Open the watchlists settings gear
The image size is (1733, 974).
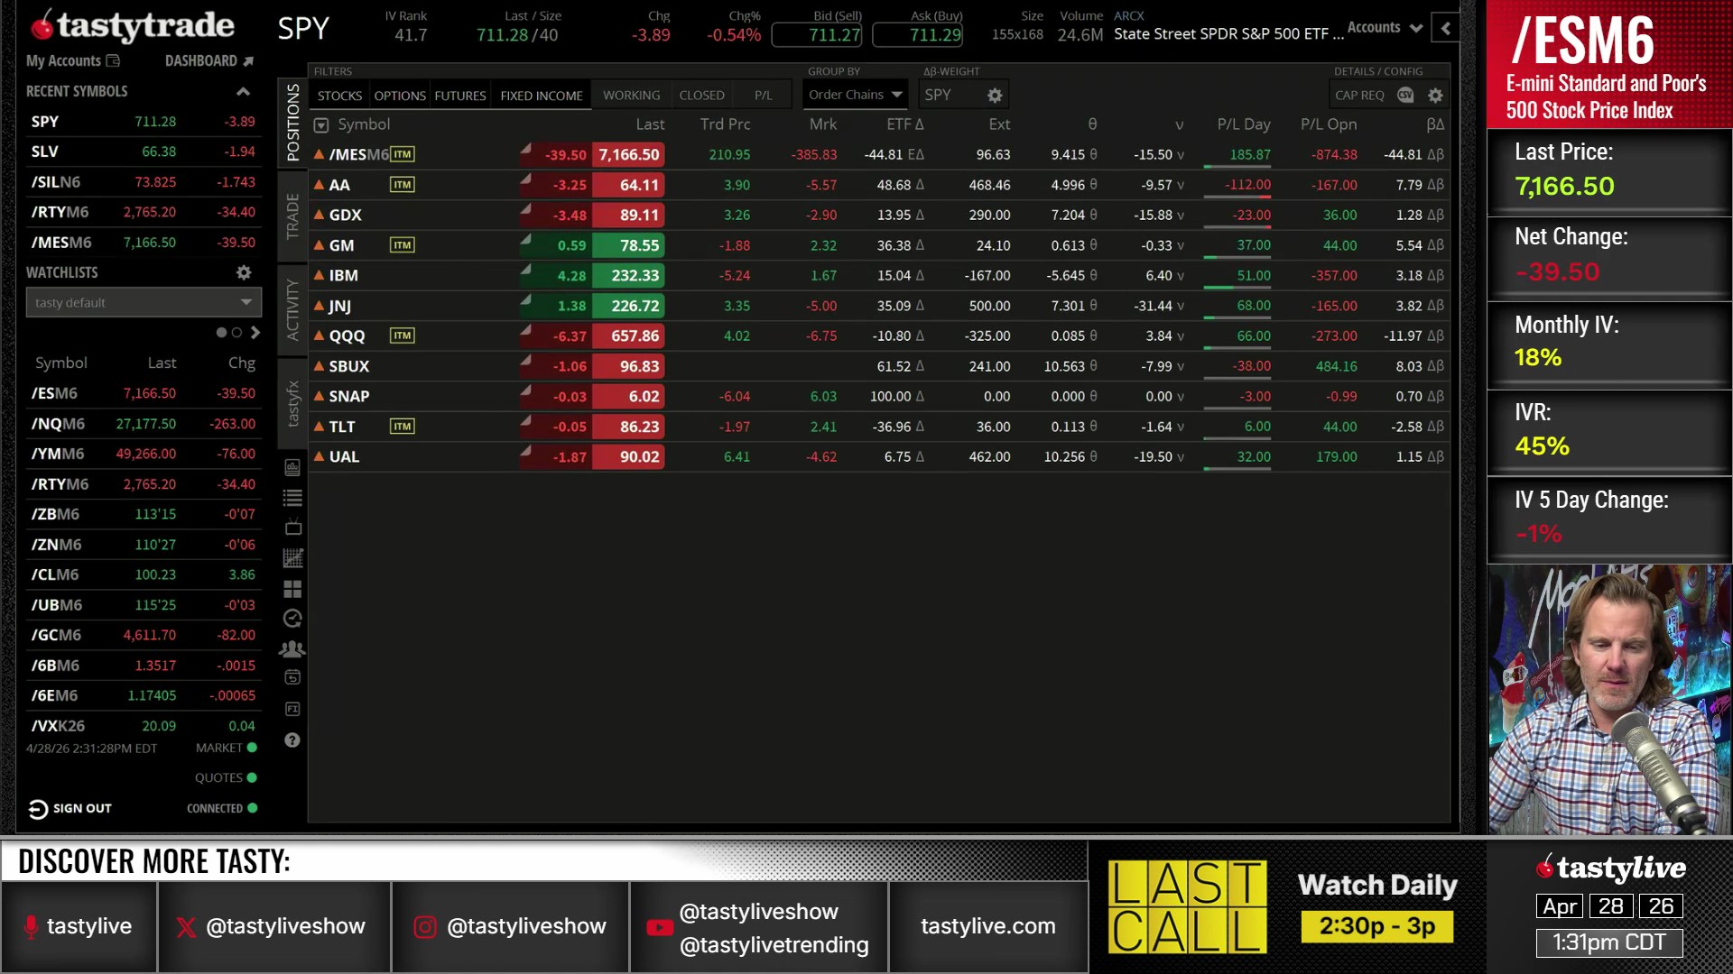(x=244, y=272)
